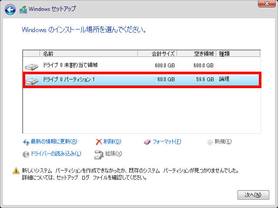Select ドライブ 0 未割り当て領域 row

(x=131, y=66)
